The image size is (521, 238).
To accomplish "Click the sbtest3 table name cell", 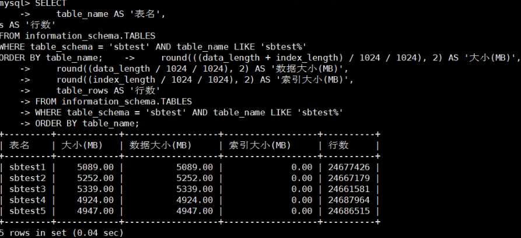I will point(27,189).
